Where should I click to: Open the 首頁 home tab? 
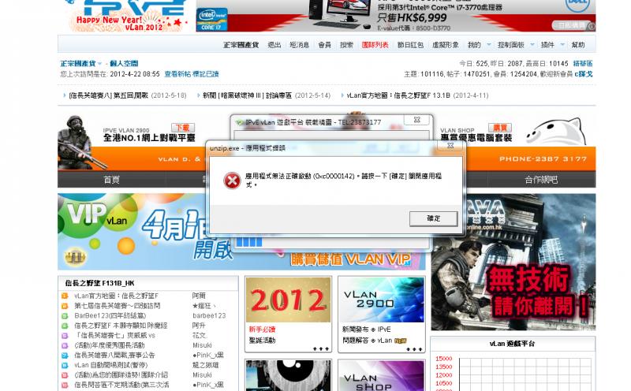click(111, 180)
